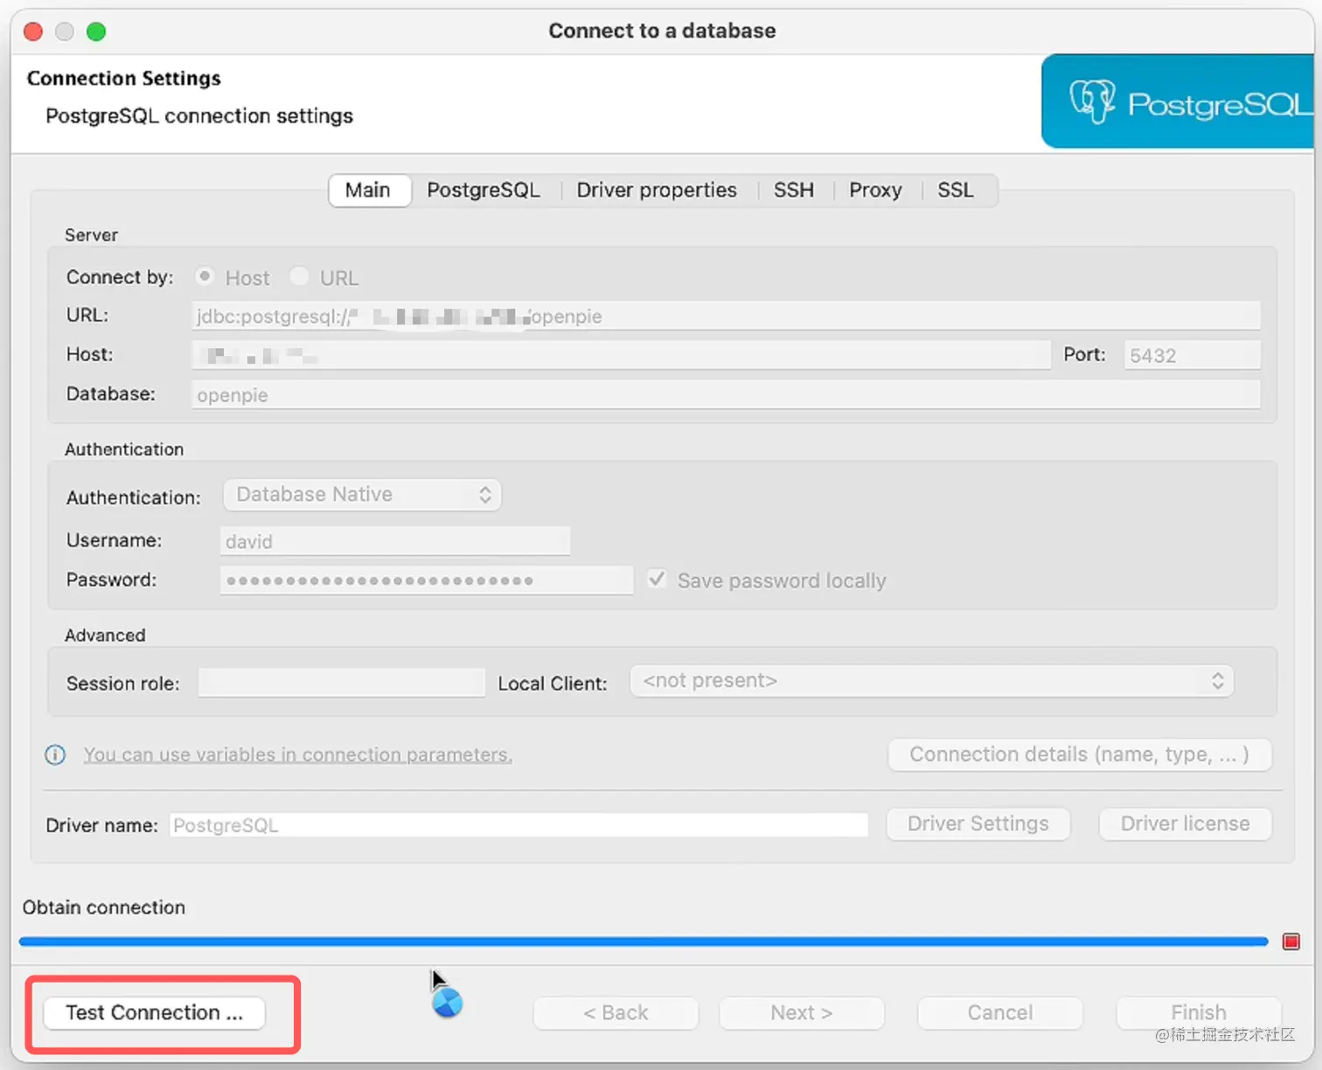Click the Back button

616,1012
